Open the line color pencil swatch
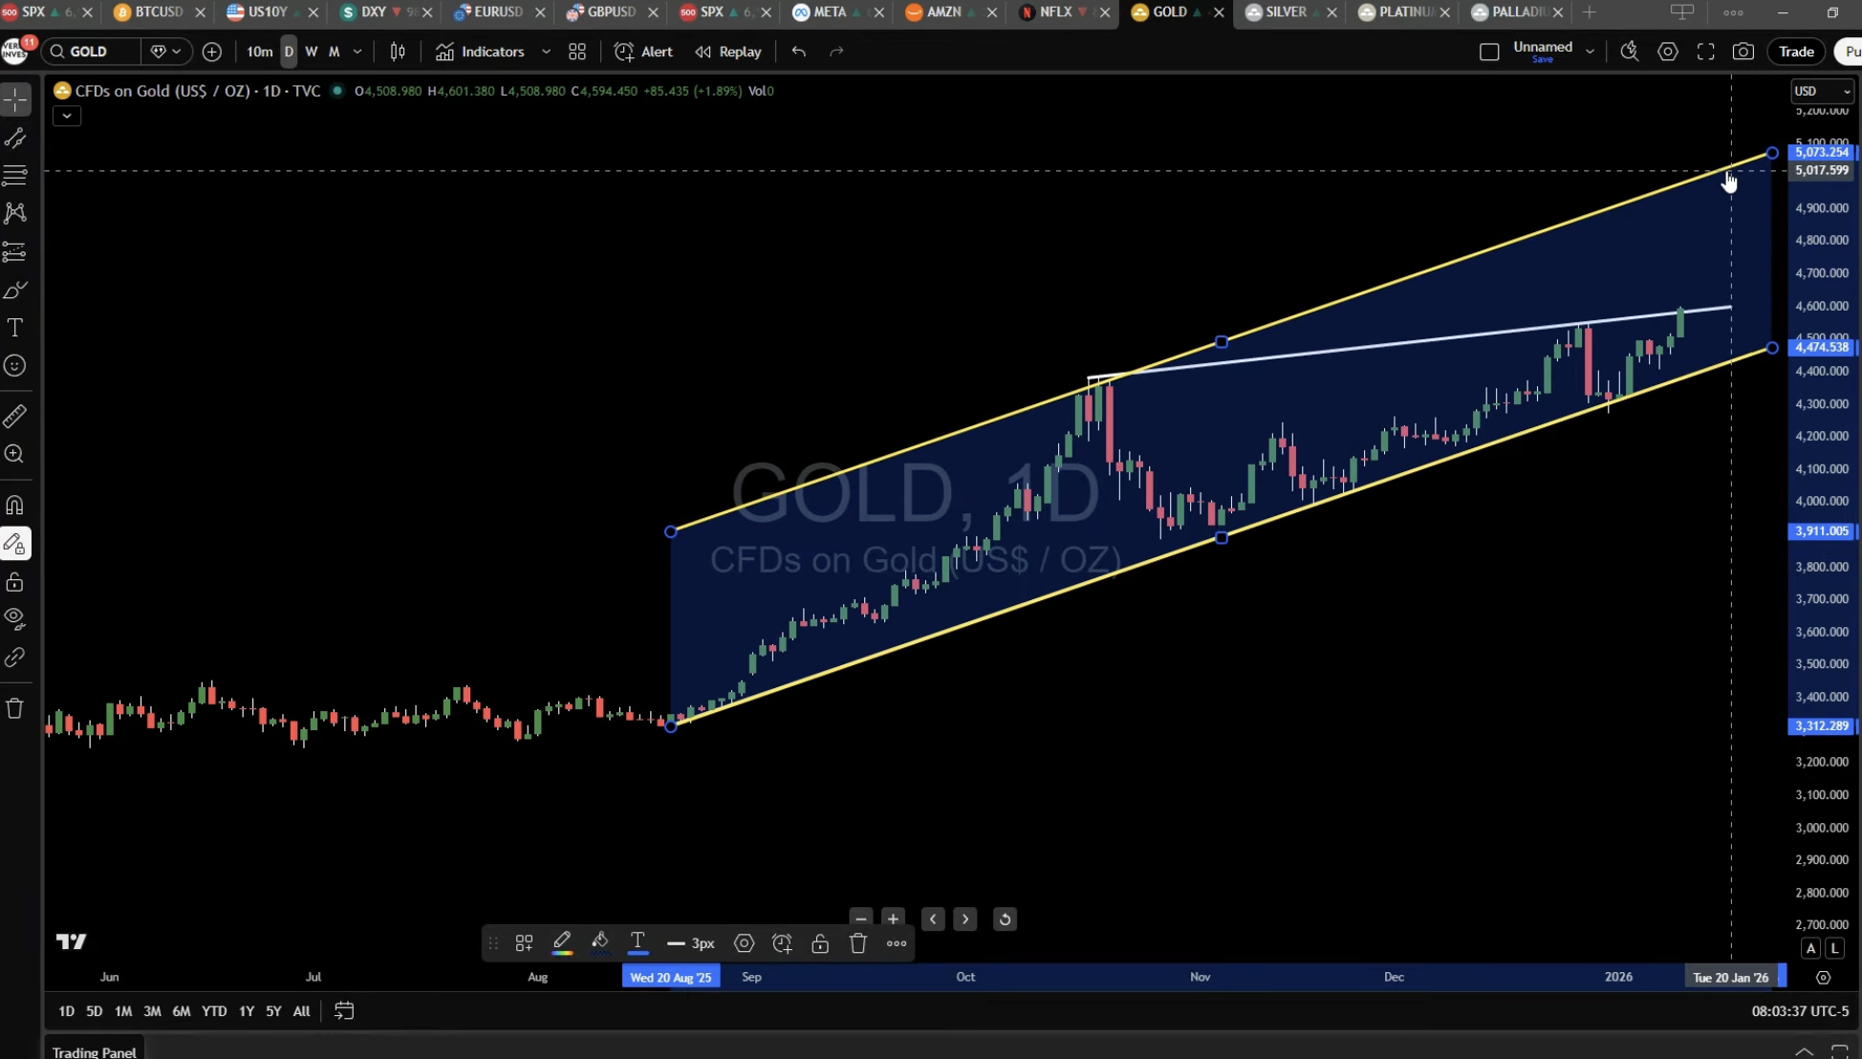 [562, 943]
